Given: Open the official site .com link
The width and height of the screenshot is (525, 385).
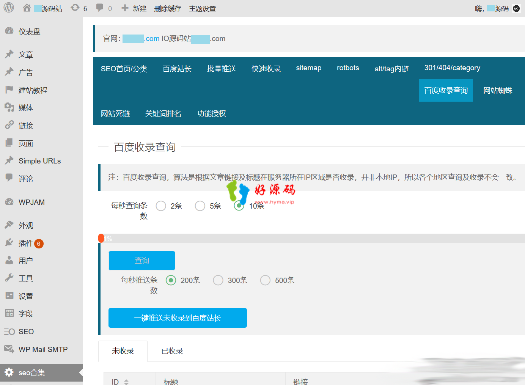Looking at the screenshot, I should [141, 39].
